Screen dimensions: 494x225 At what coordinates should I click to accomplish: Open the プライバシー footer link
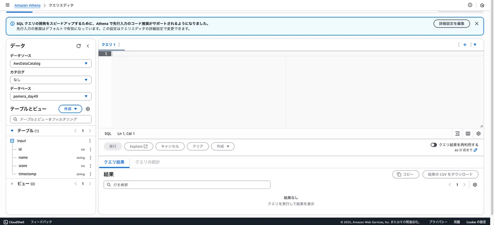[438, 222]
